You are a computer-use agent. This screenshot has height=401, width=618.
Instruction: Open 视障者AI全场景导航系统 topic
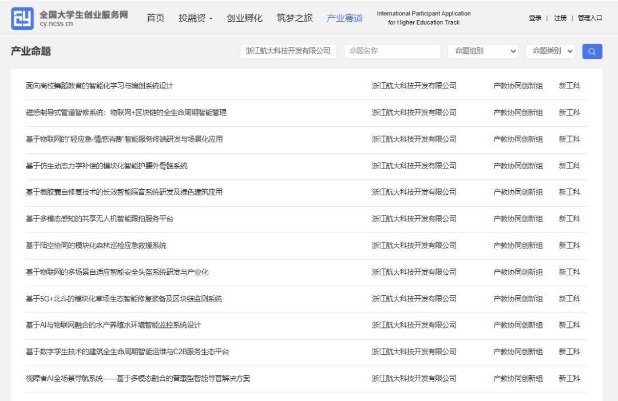[138, 379]
